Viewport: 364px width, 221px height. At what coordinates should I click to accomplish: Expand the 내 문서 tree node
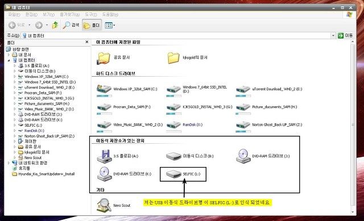9,55
